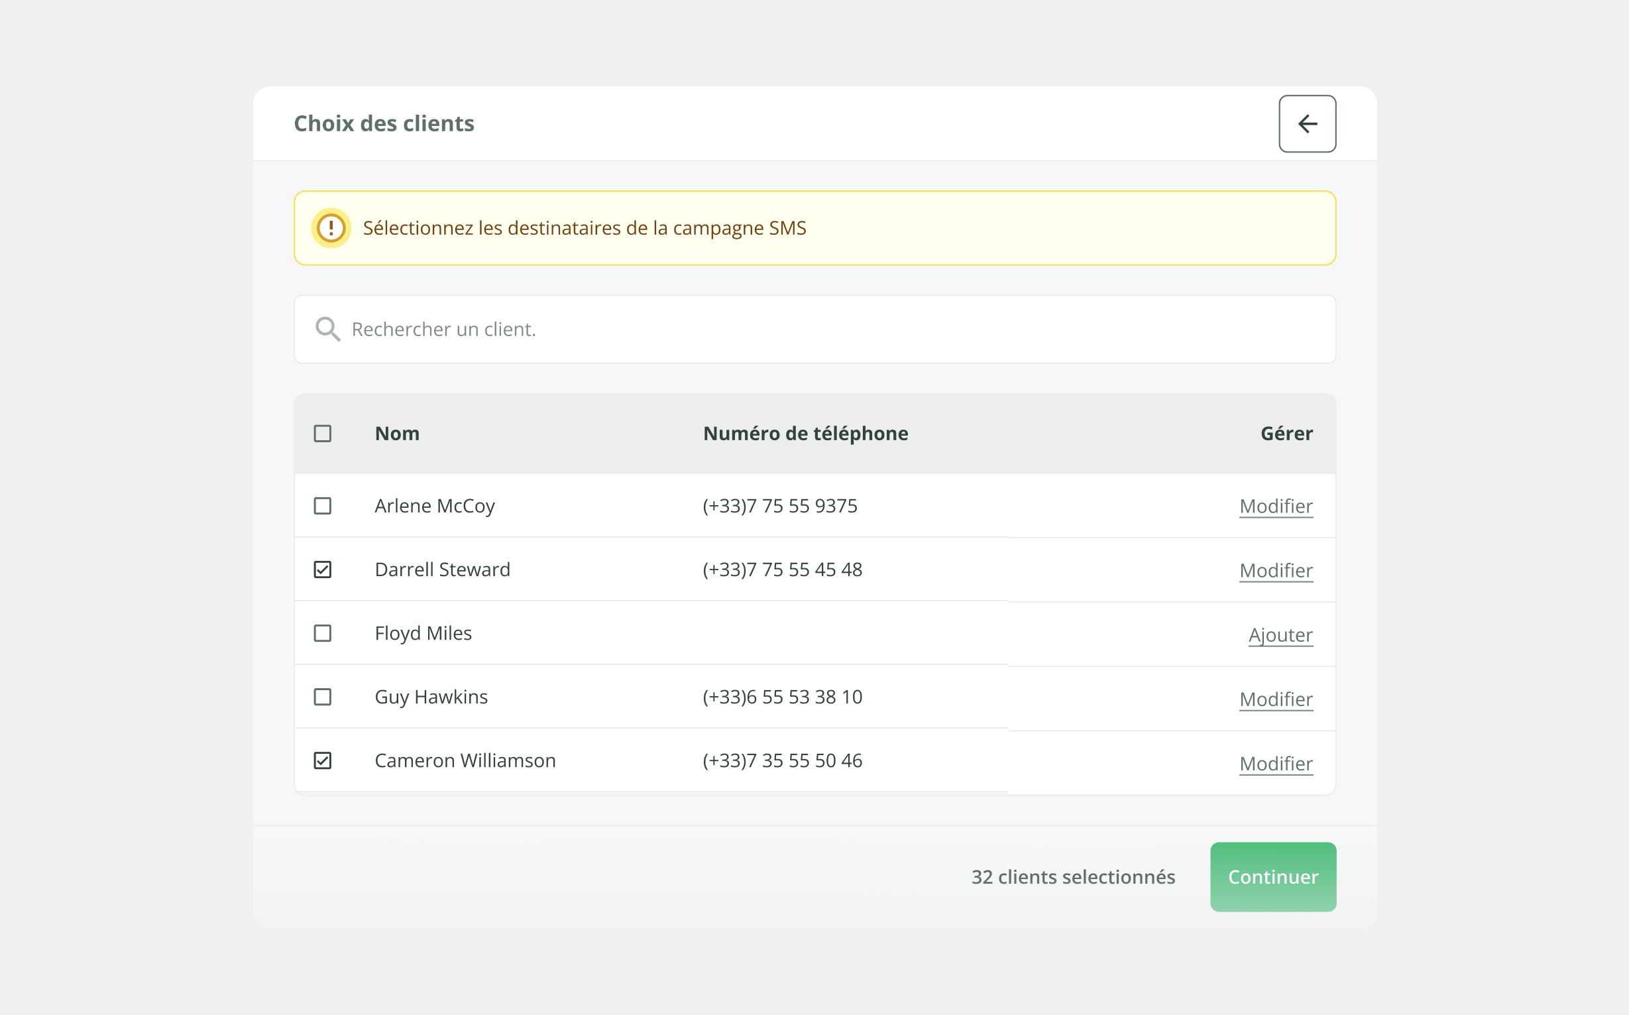The width and height of the screenshot is (1629, 1015).
Task: Click the warning exclamation icon
Action: [331, 228]
